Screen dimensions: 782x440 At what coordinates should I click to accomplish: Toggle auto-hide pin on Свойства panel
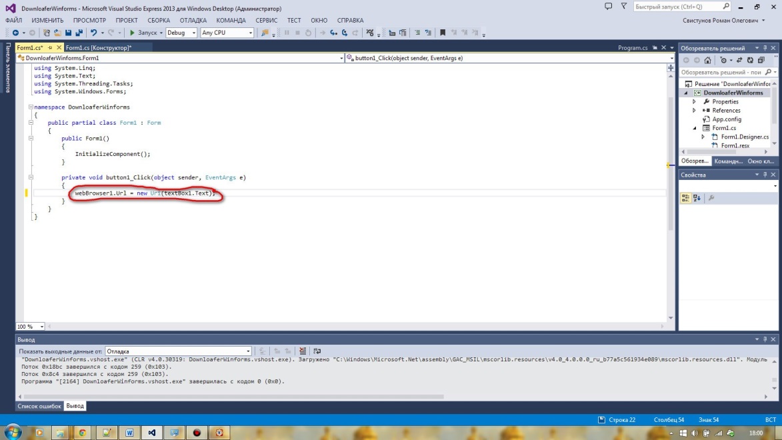(765, 175)
